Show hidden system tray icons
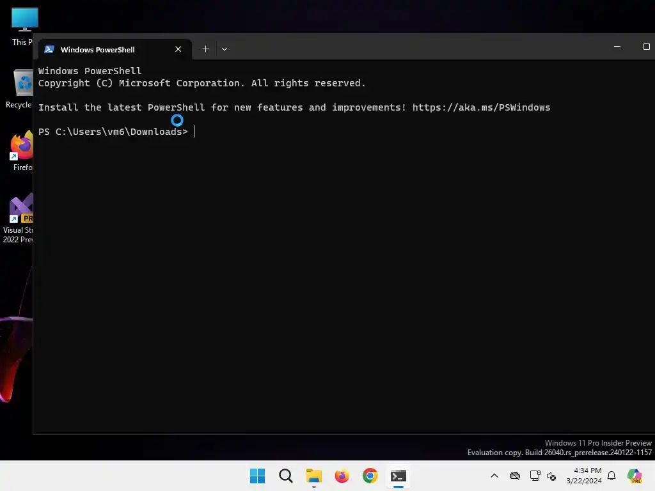 (494, 476)
